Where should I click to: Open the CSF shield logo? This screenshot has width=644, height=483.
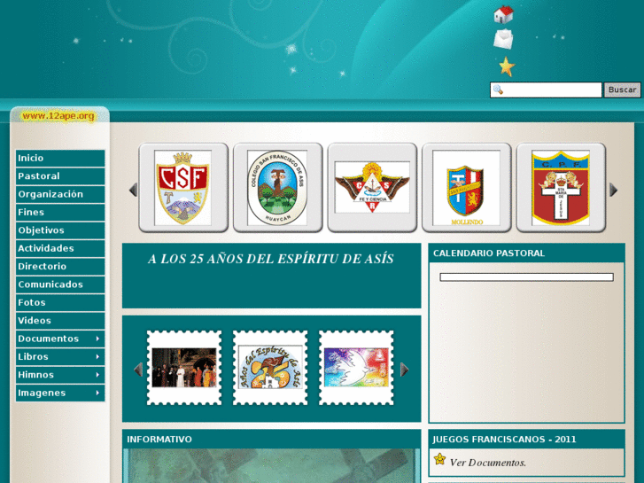tap(183, 188)
